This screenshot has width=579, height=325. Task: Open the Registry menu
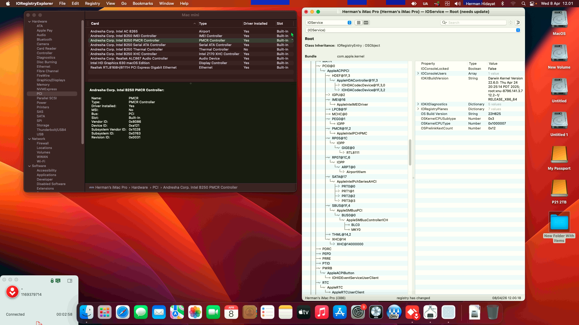pyautogui.click(x=92, y=4)
